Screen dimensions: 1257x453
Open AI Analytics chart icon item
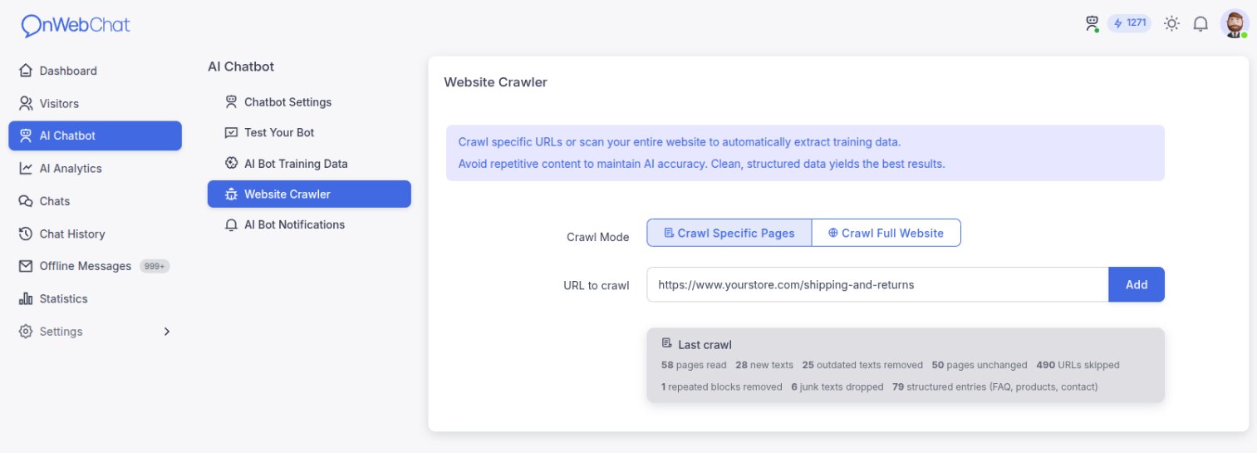(x=95, y=169)
